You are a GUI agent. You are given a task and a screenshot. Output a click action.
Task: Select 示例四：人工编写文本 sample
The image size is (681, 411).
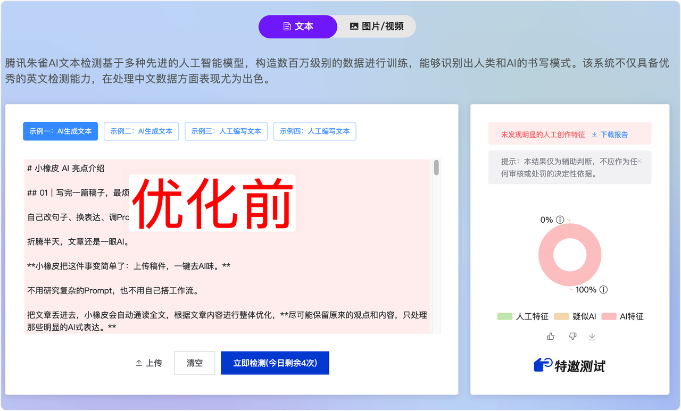(314, 131)
